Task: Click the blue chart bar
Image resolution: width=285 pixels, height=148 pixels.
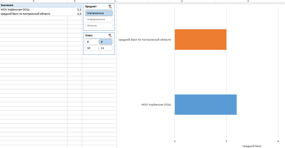Action: [x=206, y=105]
